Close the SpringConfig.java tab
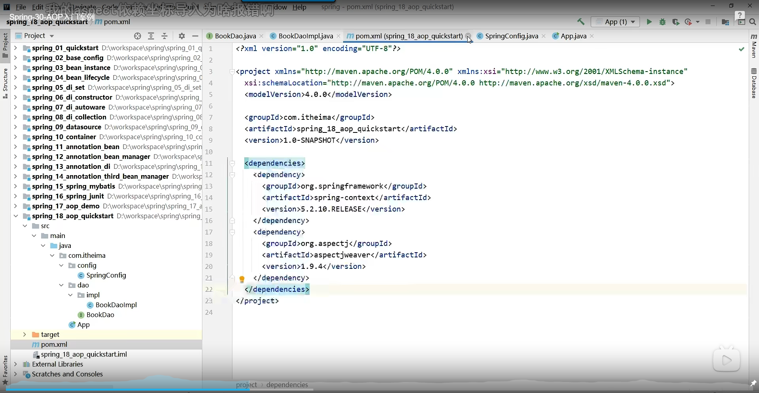The width and height of the screenshot is (759, 393). point(544,36)
